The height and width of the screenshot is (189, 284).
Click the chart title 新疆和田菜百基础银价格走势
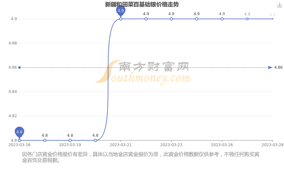coord(142,4)
